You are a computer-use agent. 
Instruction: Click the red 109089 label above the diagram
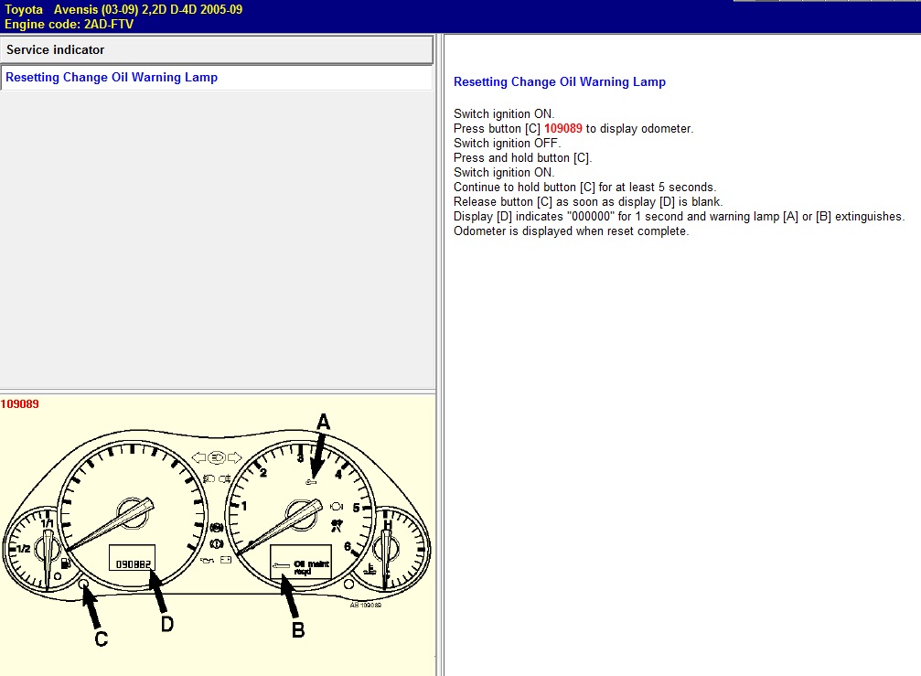[x=20, y=403]
